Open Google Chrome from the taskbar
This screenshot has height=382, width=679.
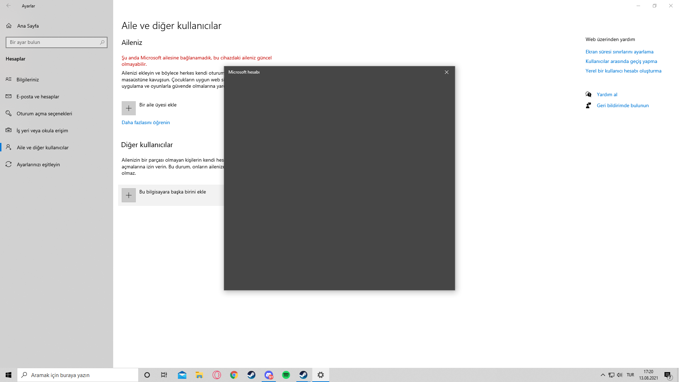pyautogui.click(x=234, y=375)
